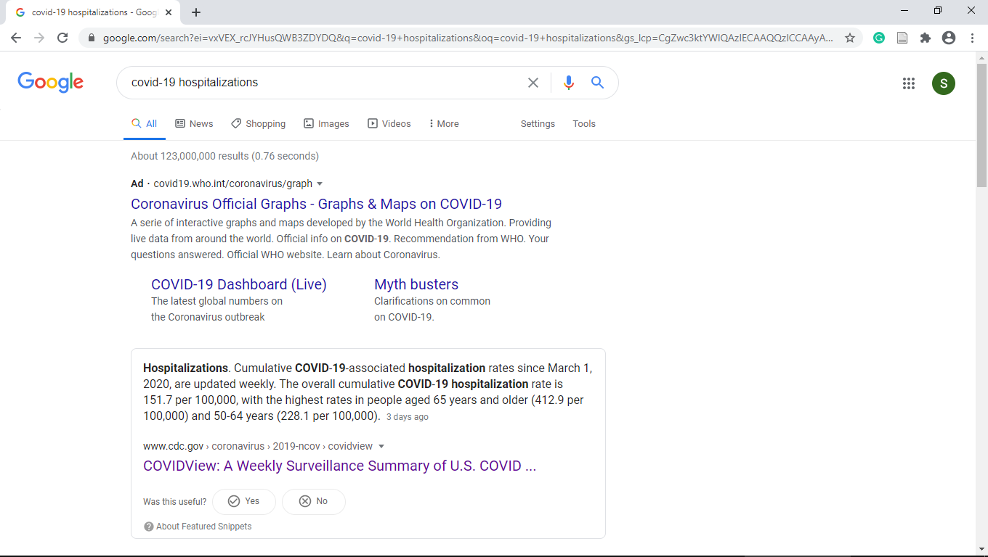Open the search Tools options
The image size is (988, 557).
[584, 124]
